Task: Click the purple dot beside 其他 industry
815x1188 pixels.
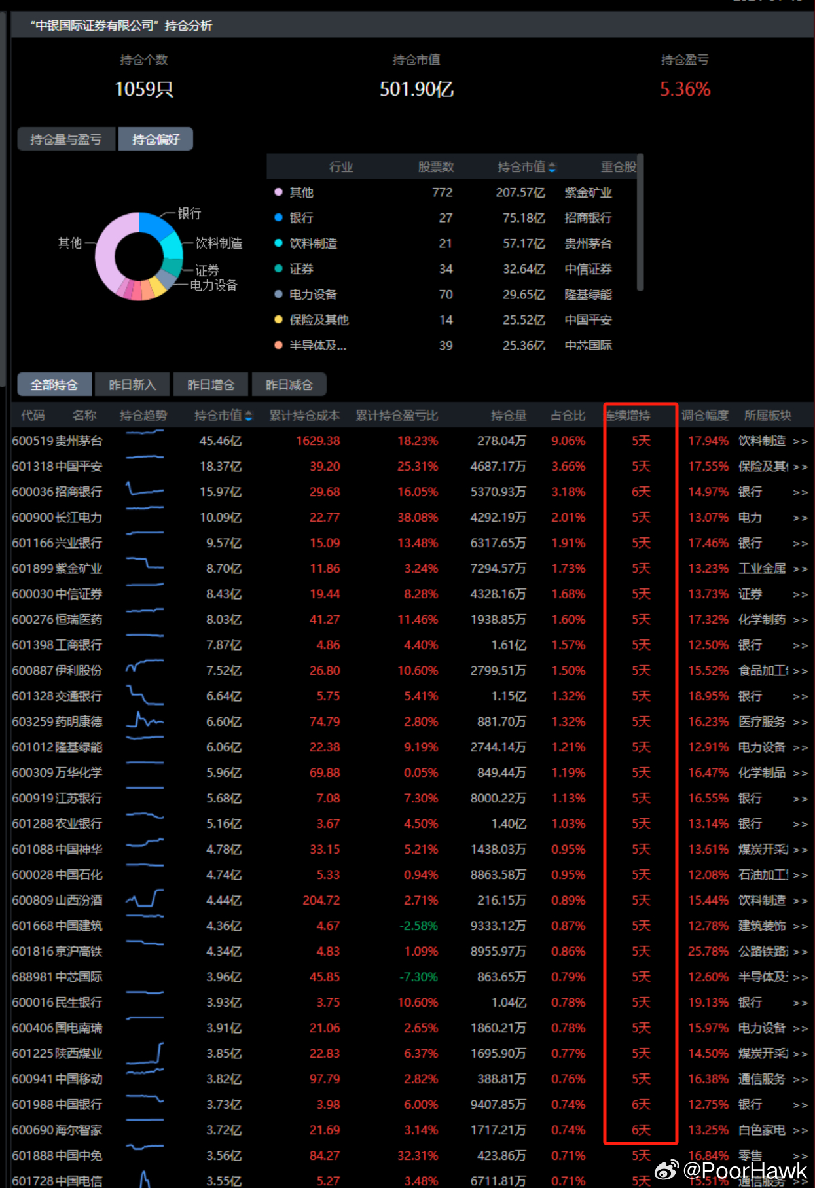Action: tap(278, 192)
